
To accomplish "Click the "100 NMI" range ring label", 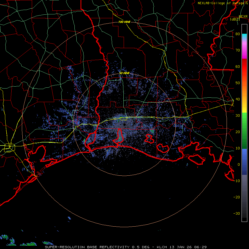I will 124,22.
